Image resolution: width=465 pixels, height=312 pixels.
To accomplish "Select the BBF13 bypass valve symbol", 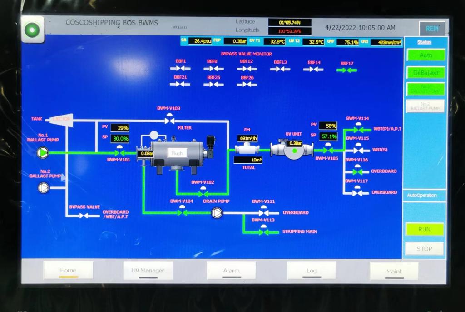I will click(x=280, y=69).
